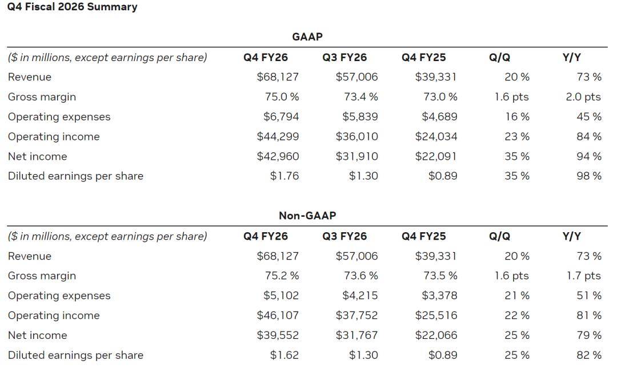This screenshot has width=617, height=368.
Task: Select GAAP diluted EPS value $1.76
Action: (x=285, y=176)
